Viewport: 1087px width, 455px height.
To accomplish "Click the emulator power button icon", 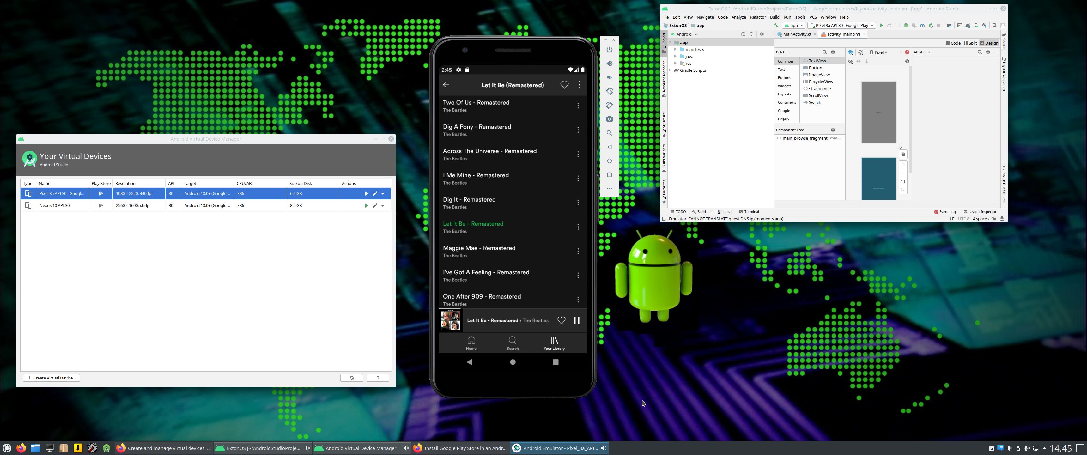I will (609, 49).
